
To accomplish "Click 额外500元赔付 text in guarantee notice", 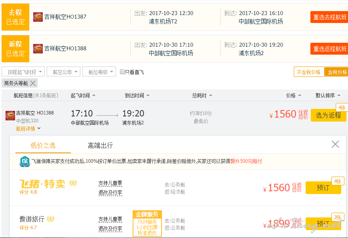I will (x=246, y=161).
